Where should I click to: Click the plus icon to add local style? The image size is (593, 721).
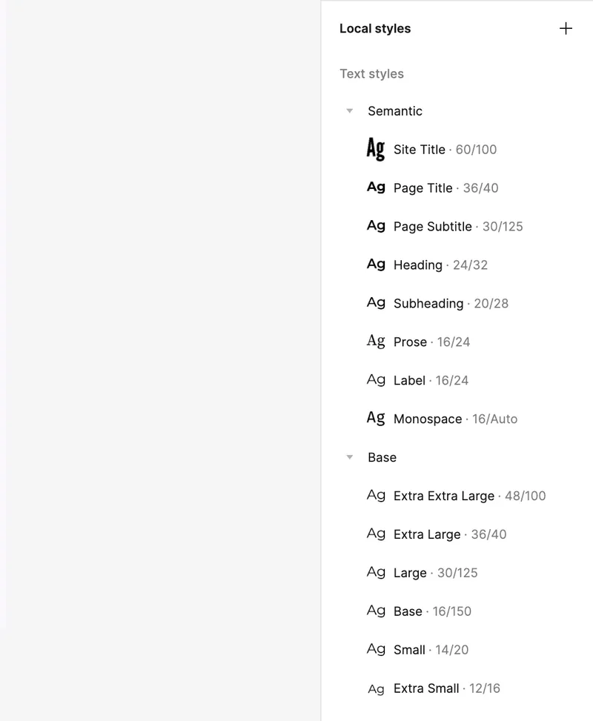566,29
